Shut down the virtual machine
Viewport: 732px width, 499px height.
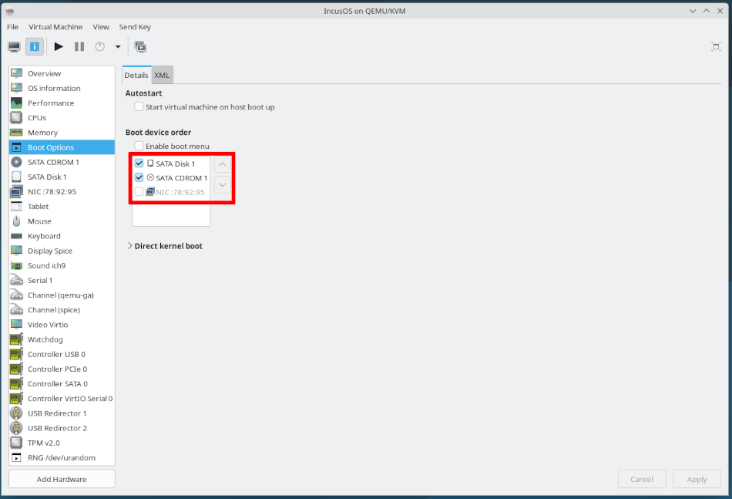tap(100, 46)
